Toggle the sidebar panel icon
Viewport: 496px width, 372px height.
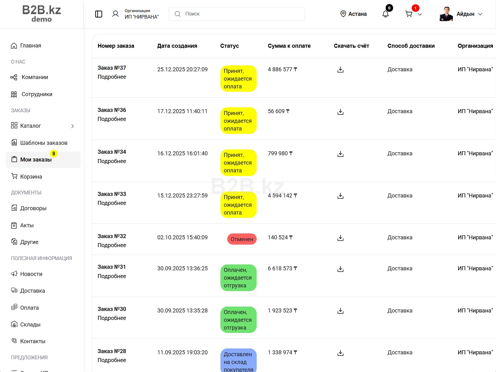(99, 14)
